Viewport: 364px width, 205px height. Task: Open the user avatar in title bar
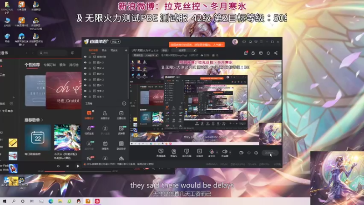coord(235,42)
